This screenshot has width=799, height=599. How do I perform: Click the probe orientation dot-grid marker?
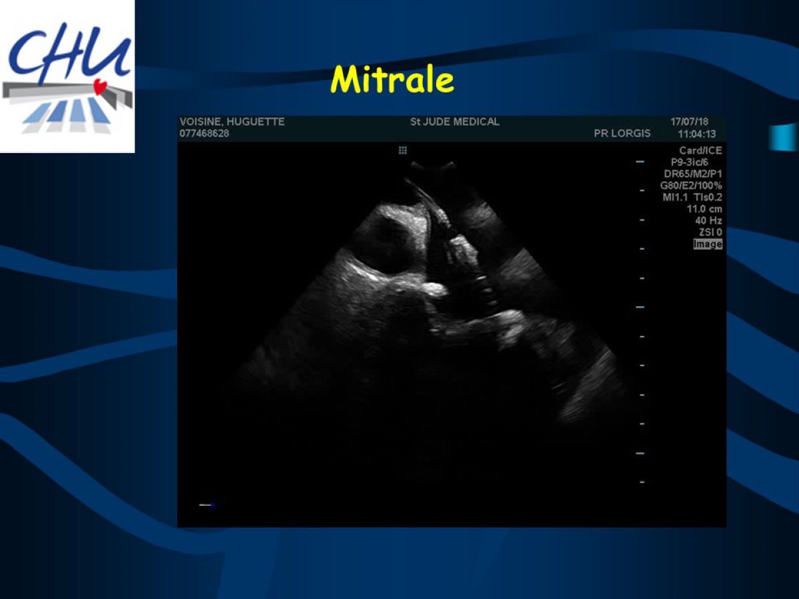(x=402, y=150)
